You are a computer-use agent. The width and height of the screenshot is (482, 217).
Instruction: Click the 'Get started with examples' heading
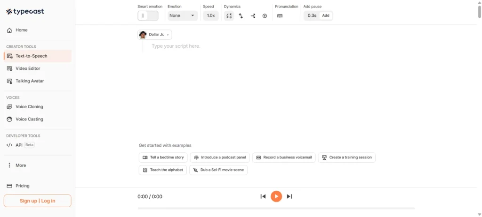[x=165, y=145]
